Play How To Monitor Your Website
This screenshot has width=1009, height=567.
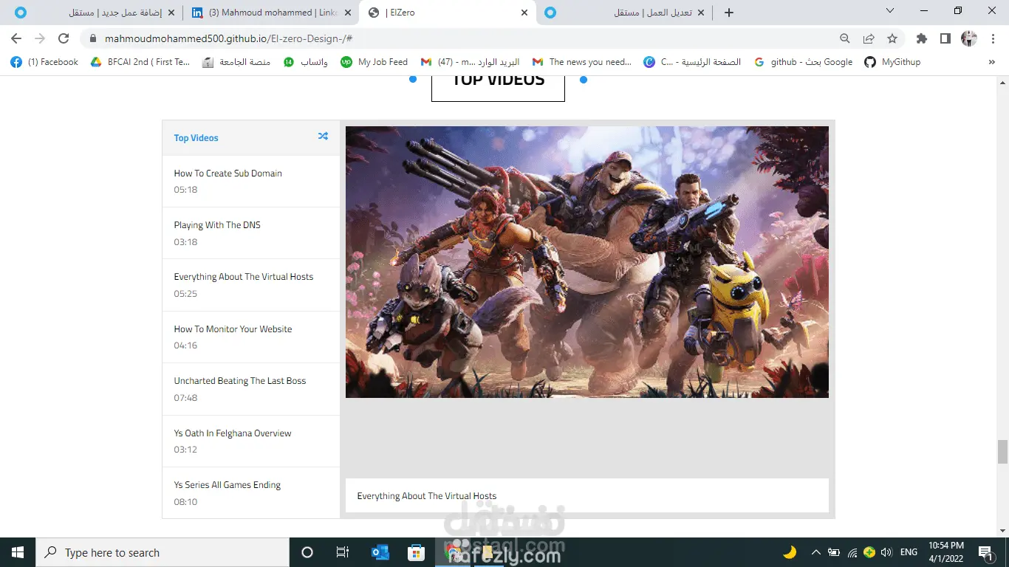(251, 337)
